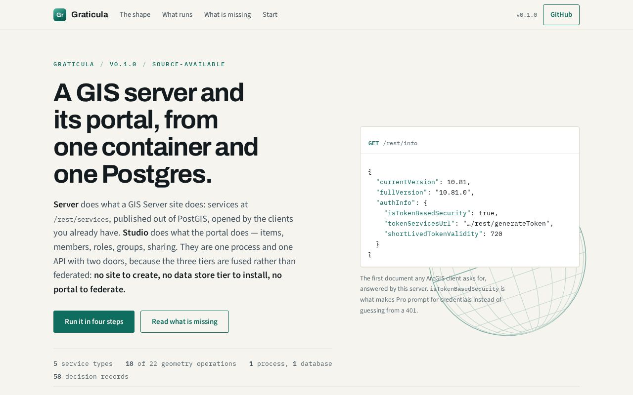Click "shortLivedTokenValidity": 720 line
This screenshot has width=633, height=395.
(443, 234)
